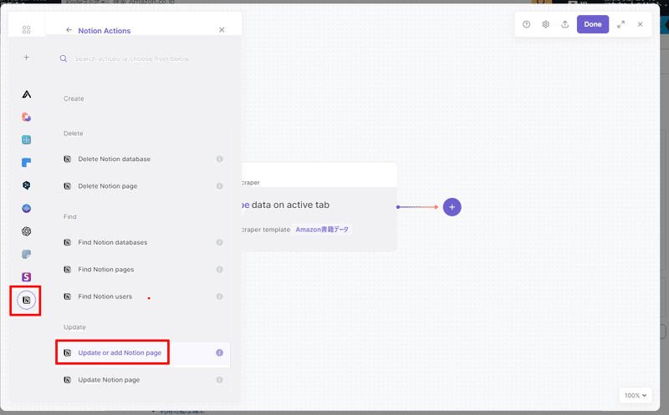669x415 pixels.
Task: Show info for Update Notion page
Action: pyautogui.click(x=219, y=380)
